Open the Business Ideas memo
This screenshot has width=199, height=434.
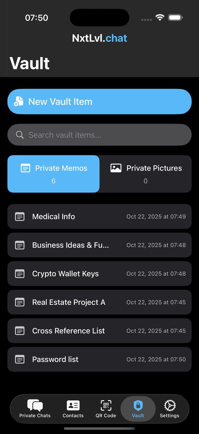pyautogui.click(x=99, y=245)
